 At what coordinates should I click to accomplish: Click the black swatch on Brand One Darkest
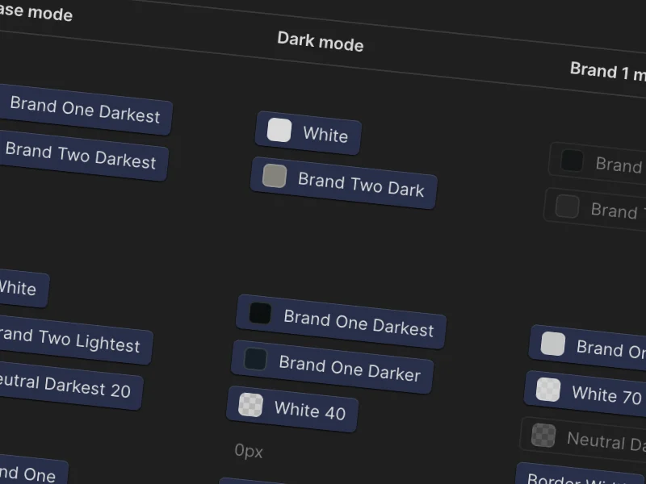pos(260,313)
